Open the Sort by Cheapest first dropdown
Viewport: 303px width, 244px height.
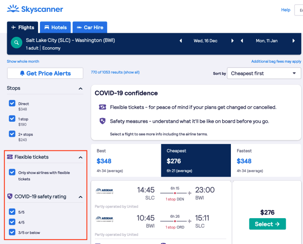tap(264, 73)
